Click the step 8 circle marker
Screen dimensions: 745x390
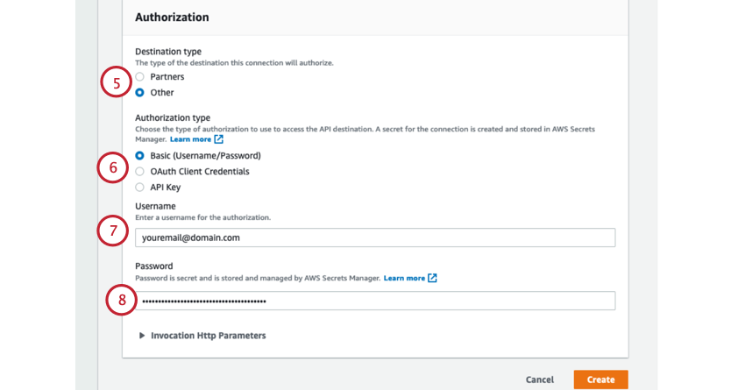122,301
